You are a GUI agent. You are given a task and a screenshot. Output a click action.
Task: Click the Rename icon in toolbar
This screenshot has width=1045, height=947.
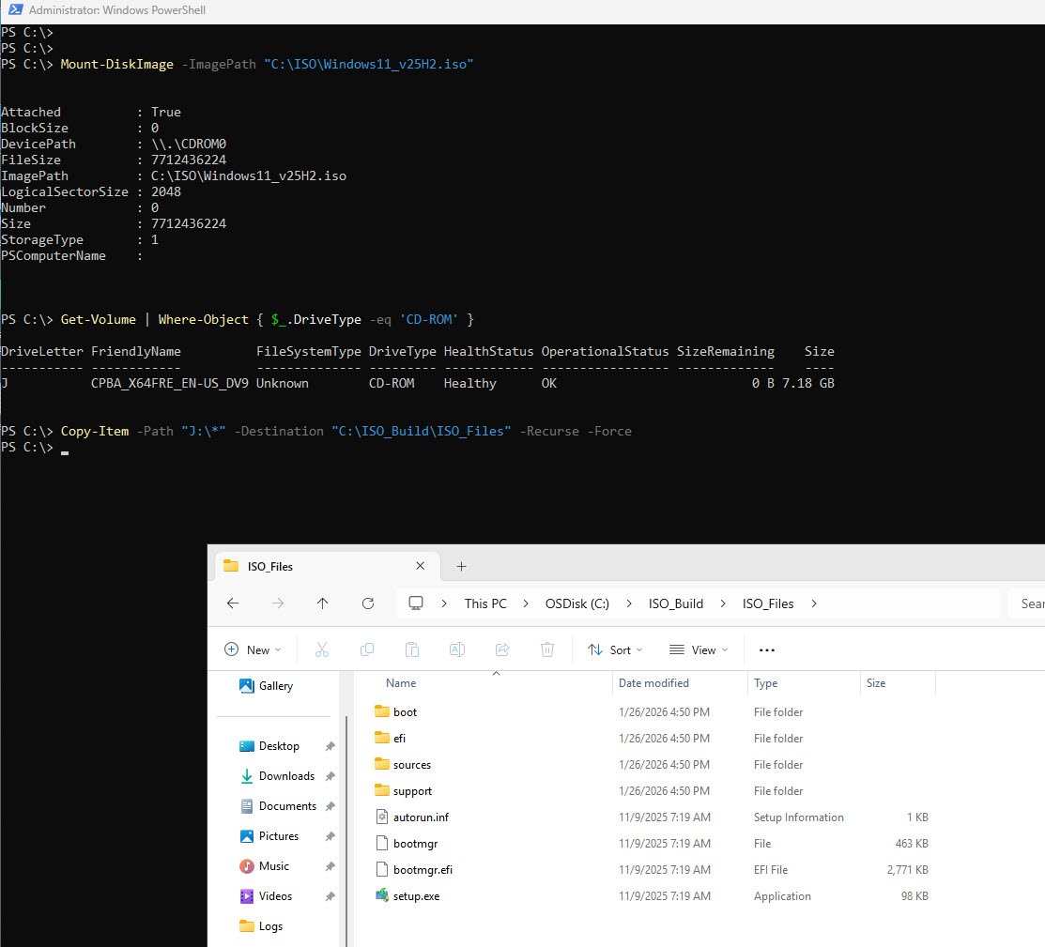tap(457, 649)
